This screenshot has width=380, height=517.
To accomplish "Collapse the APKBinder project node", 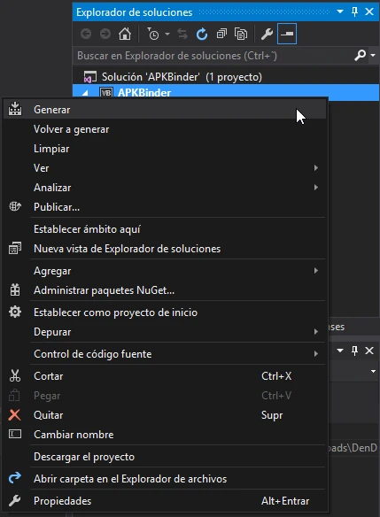I will click(85, 93).
